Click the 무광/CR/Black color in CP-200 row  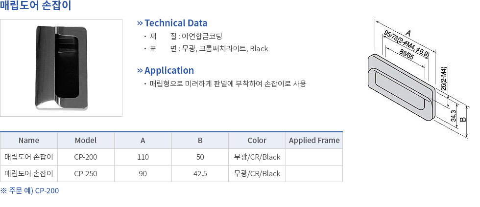pos(257,157)
